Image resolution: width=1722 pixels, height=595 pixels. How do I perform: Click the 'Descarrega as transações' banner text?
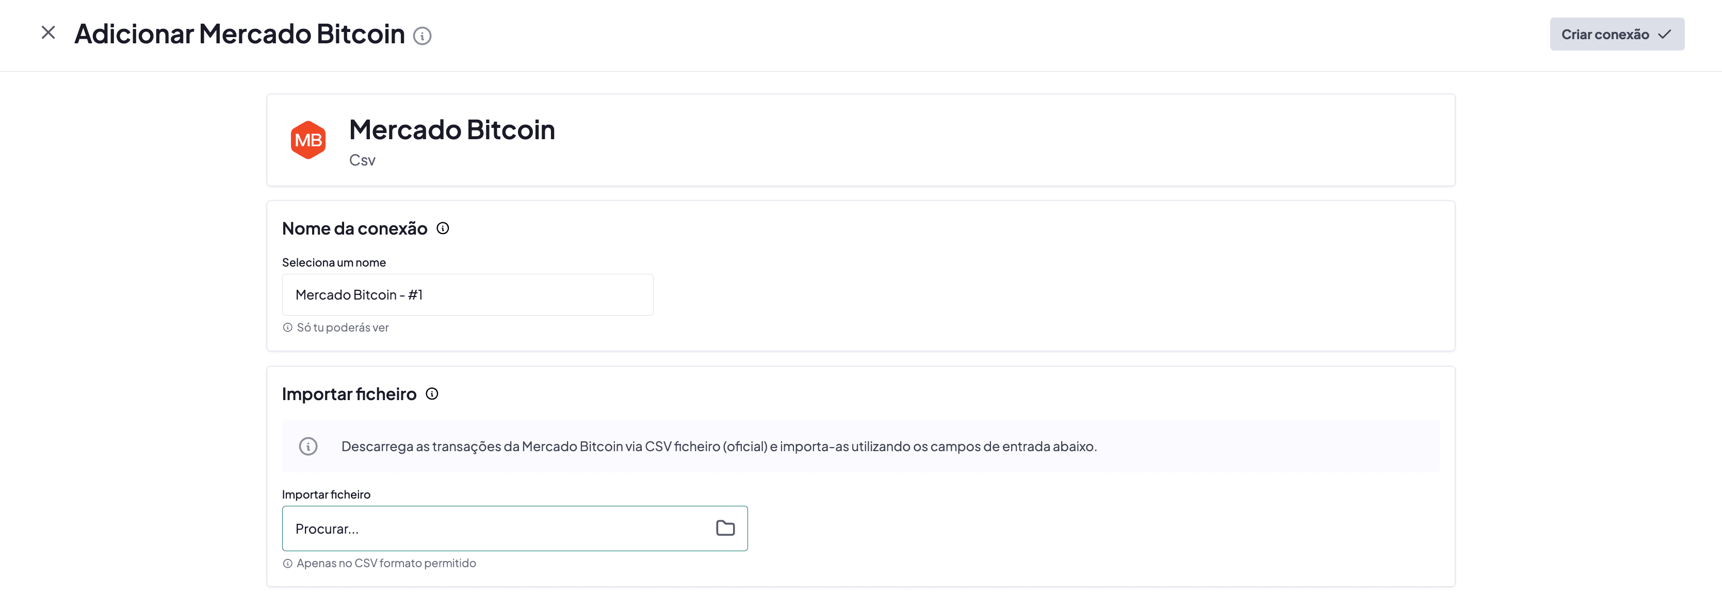pos(719,446)
